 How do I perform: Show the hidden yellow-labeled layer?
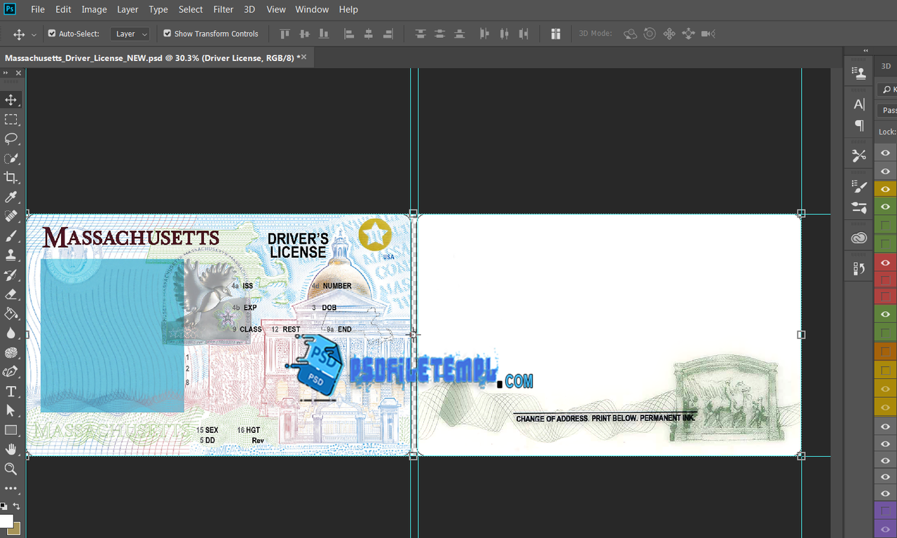[886, 371]
